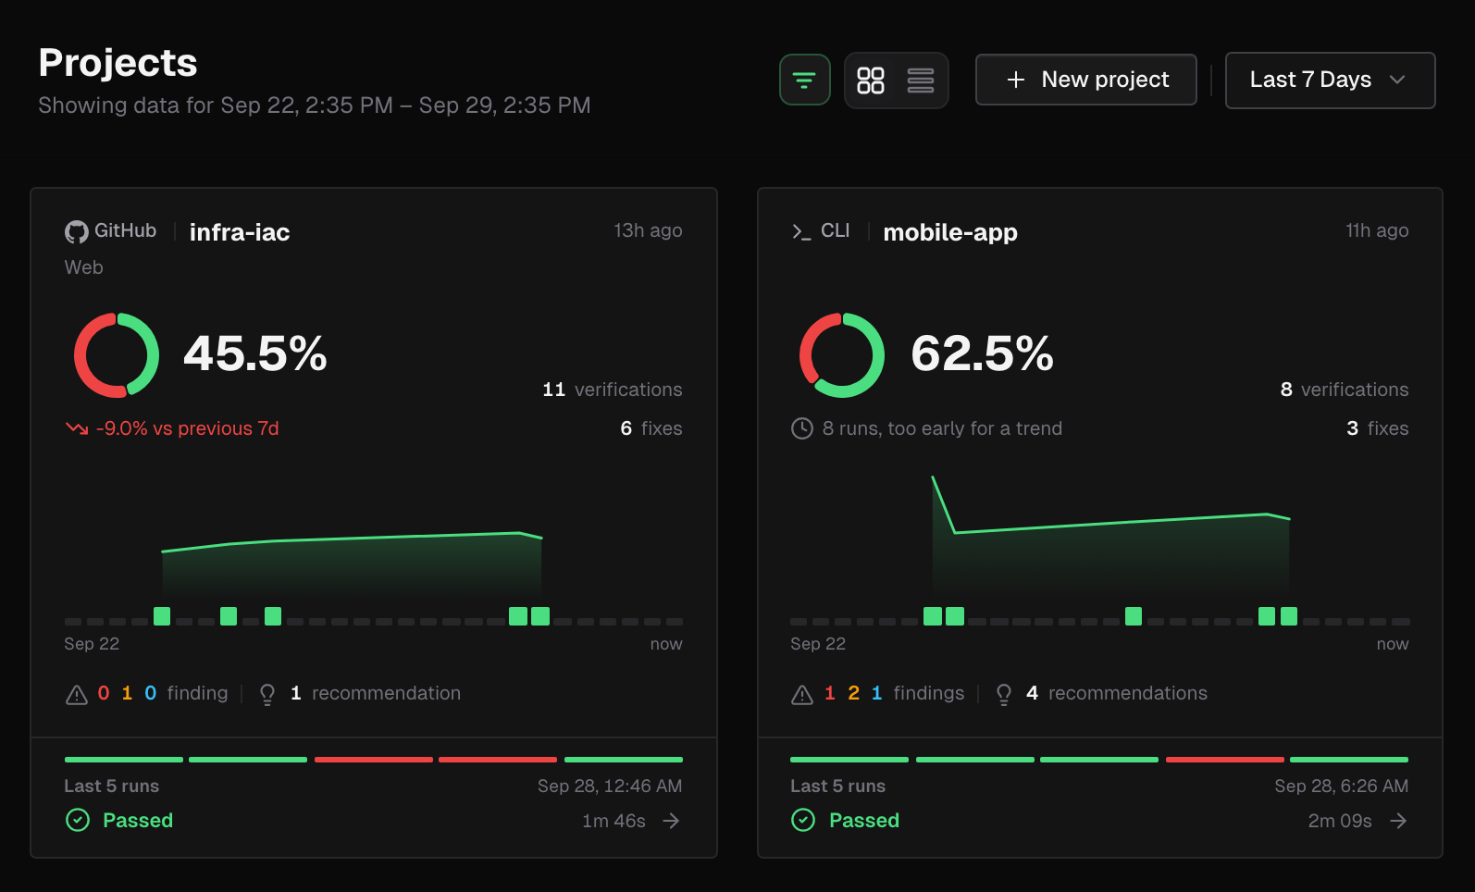Click the mobile-app 62.5% donut chart
This screenshot has height=892, width=1475.
(x=842, y=355)
